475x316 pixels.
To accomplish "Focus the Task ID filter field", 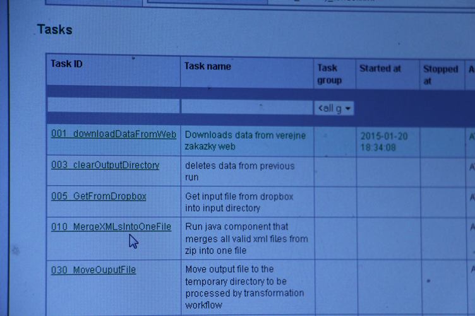I will coord(113,105).
